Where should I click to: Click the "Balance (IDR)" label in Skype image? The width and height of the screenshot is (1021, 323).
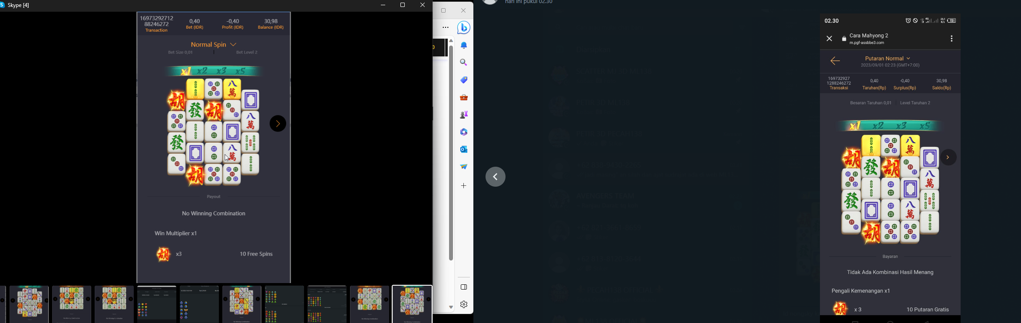pos(271,27)
